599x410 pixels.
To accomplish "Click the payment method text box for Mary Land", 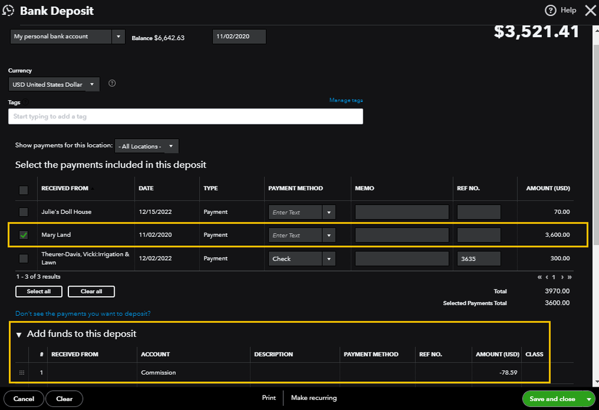I will (x=295, y=236).
